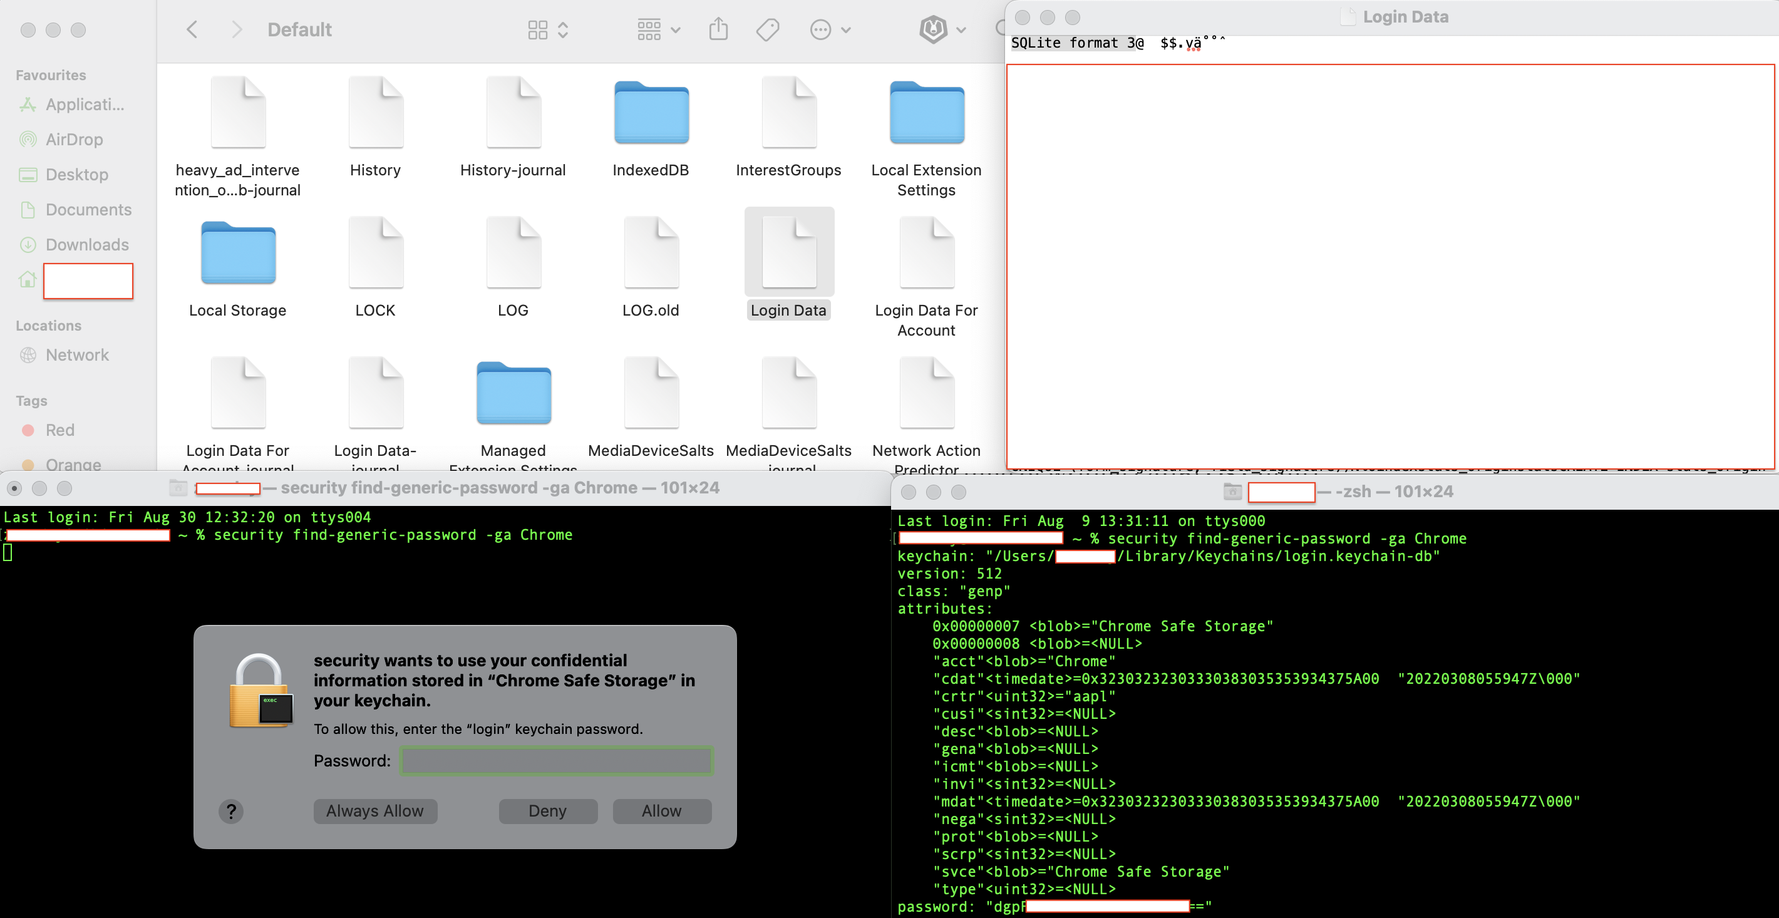1779x918 pixels.
Task: Select the Network Action Predictor file icon
Action: pos(927,393)
